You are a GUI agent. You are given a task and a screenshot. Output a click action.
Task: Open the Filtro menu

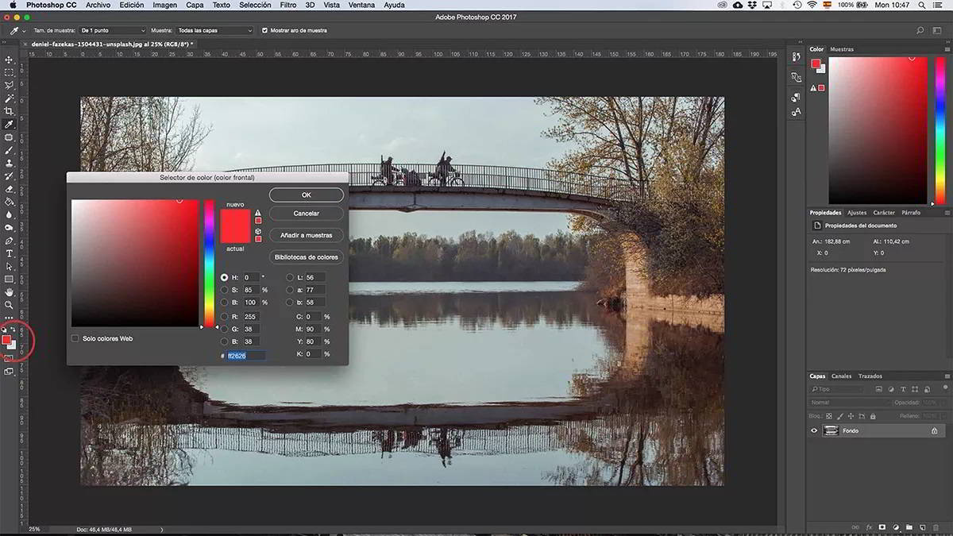point(288,5)
